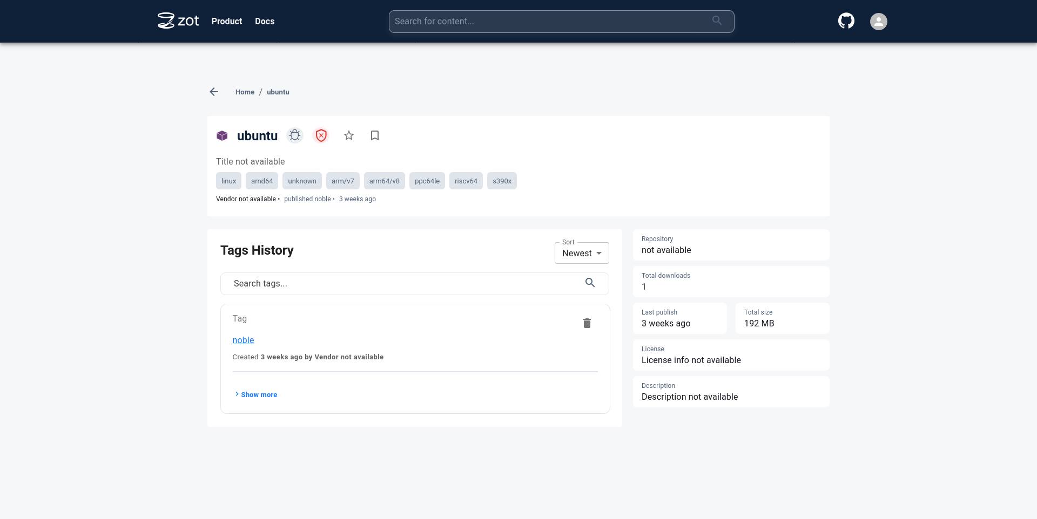Click the back arrow icon
The height and width of the screenshot is (519, 1037).
(214, 92)
